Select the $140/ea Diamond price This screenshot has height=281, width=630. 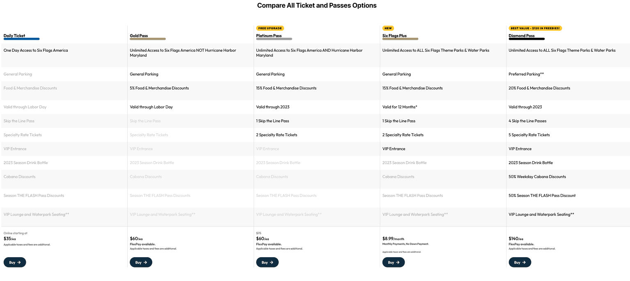[516, 238]
